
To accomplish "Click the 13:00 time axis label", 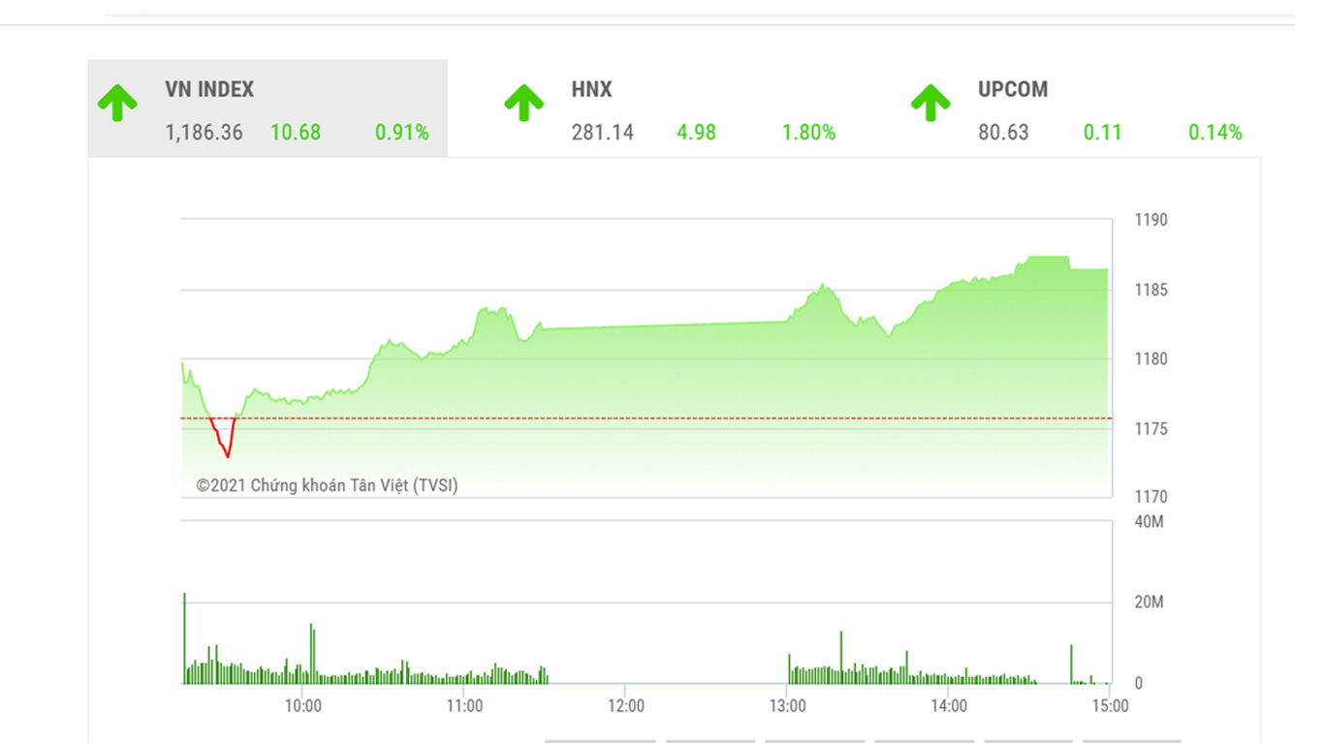I will (x=787, y=706).
